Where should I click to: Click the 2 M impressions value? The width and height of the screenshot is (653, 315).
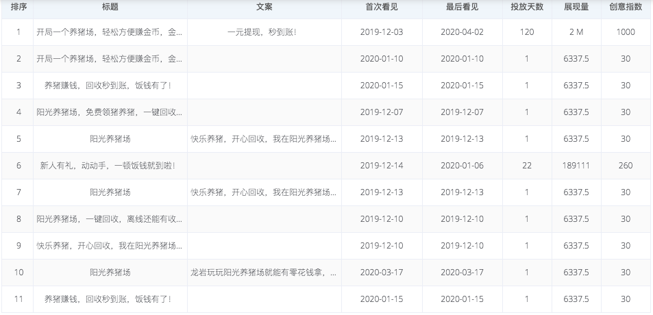point(576,32)
